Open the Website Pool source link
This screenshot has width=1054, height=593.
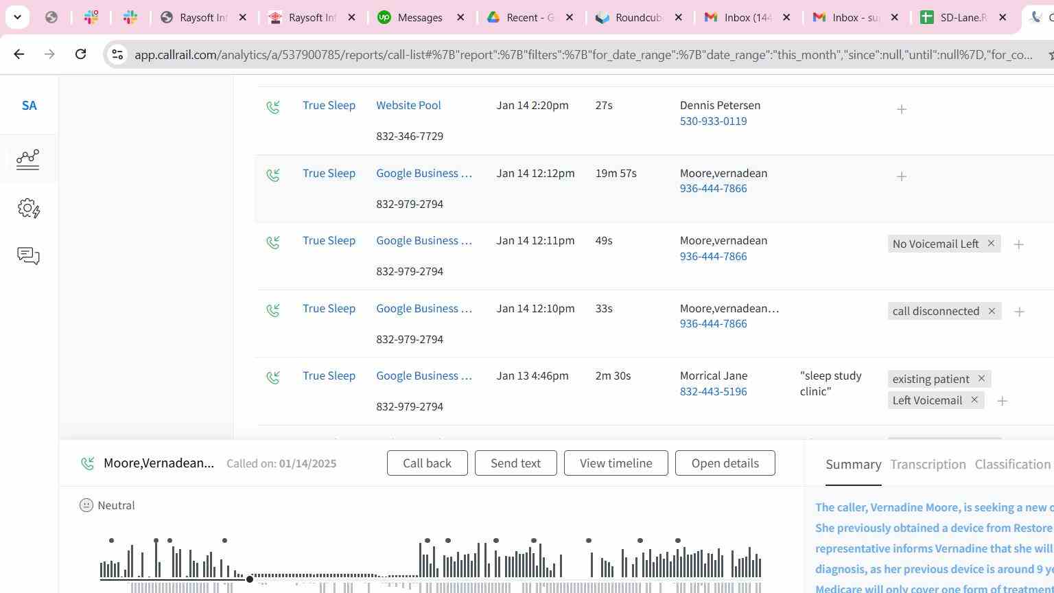pyautogui.click(x=408, y=105)
